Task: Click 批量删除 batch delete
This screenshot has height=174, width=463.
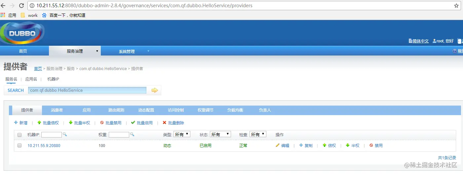Action: click(173, 123)
